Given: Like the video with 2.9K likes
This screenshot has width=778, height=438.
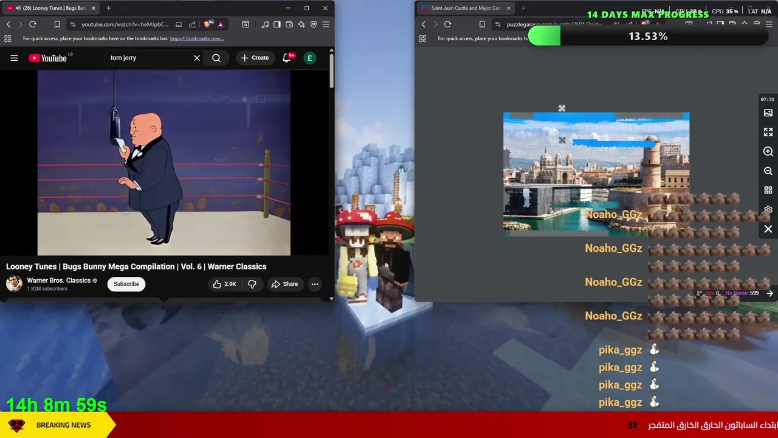Looking at the screenshot, I should pyautogui.click(x=224, y=284).
